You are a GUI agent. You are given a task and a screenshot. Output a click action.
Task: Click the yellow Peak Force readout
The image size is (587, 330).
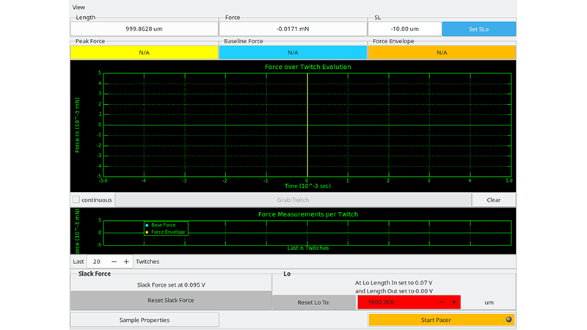click(144, 52)
